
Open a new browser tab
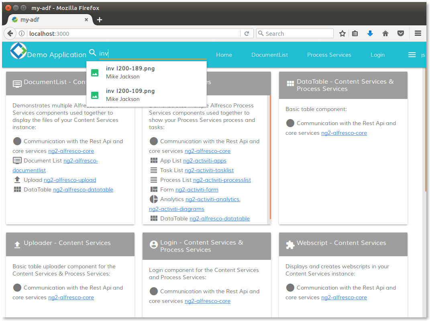pyautogui.click(x=100, y=20)
